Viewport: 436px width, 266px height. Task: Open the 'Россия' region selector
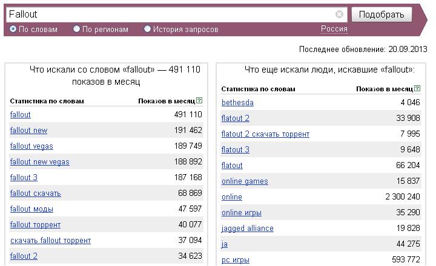pos(334,28)
